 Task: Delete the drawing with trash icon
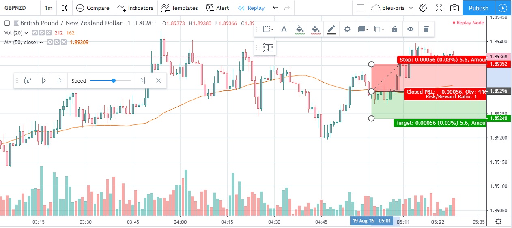click(426, 29)
